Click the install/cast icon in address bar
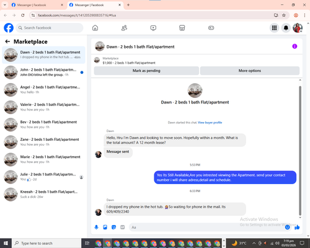The image size is (310, 248). (x=276, y=15)
